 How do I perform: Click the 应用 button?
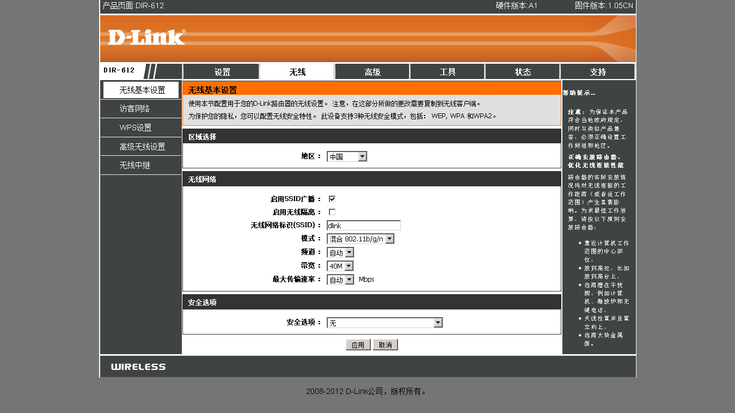[x=358, y=345]
